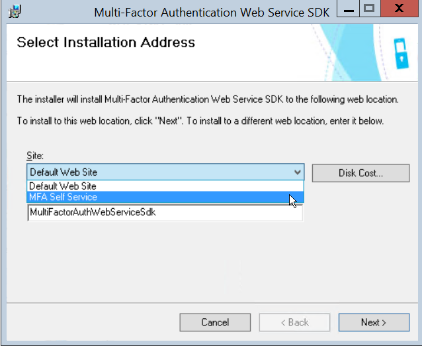
Task: Click the greyed-out Back button
Action: pyautogui.click(x=294, y=322)
